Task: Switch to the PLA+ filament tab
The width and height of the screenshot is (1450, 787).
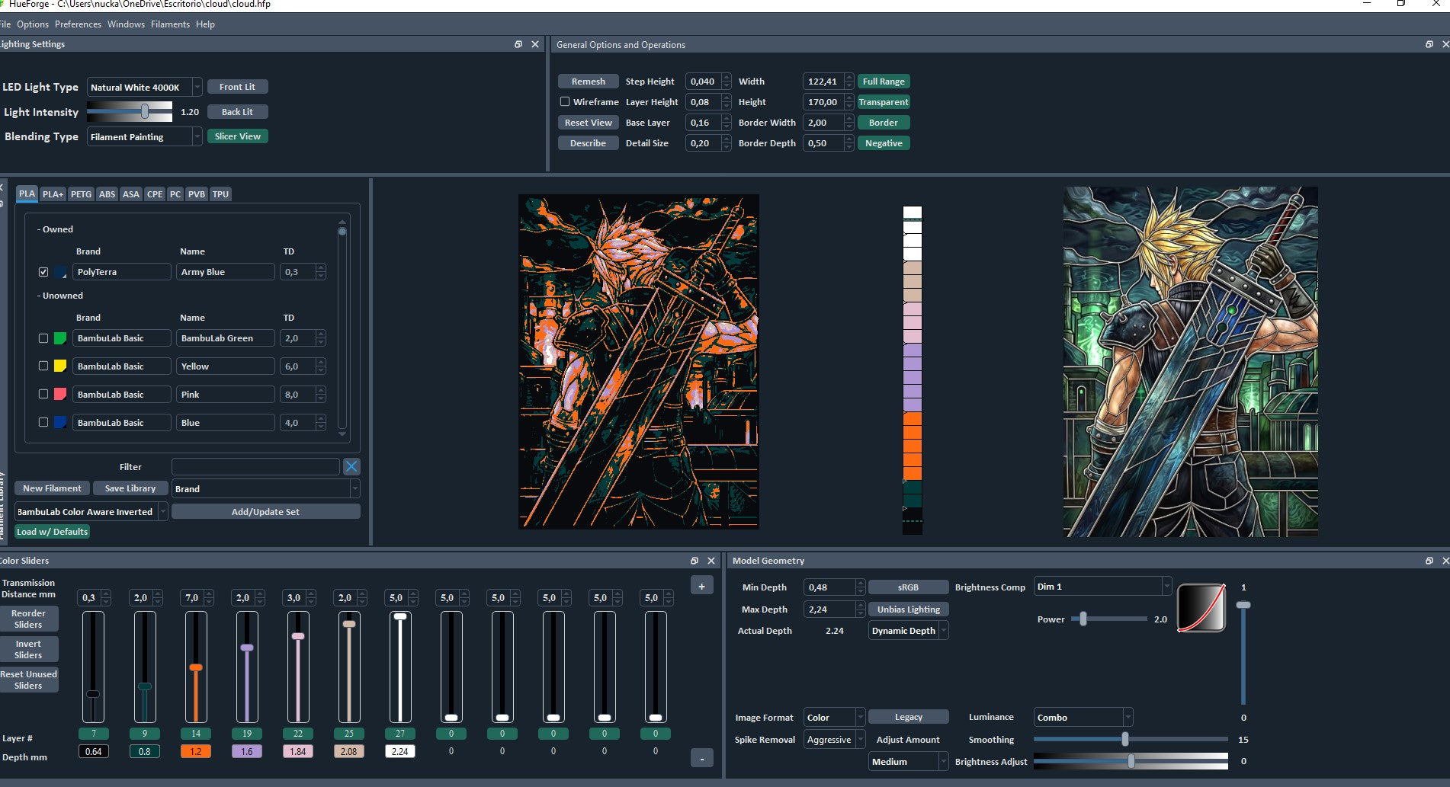Action: (x=53, y=194)
